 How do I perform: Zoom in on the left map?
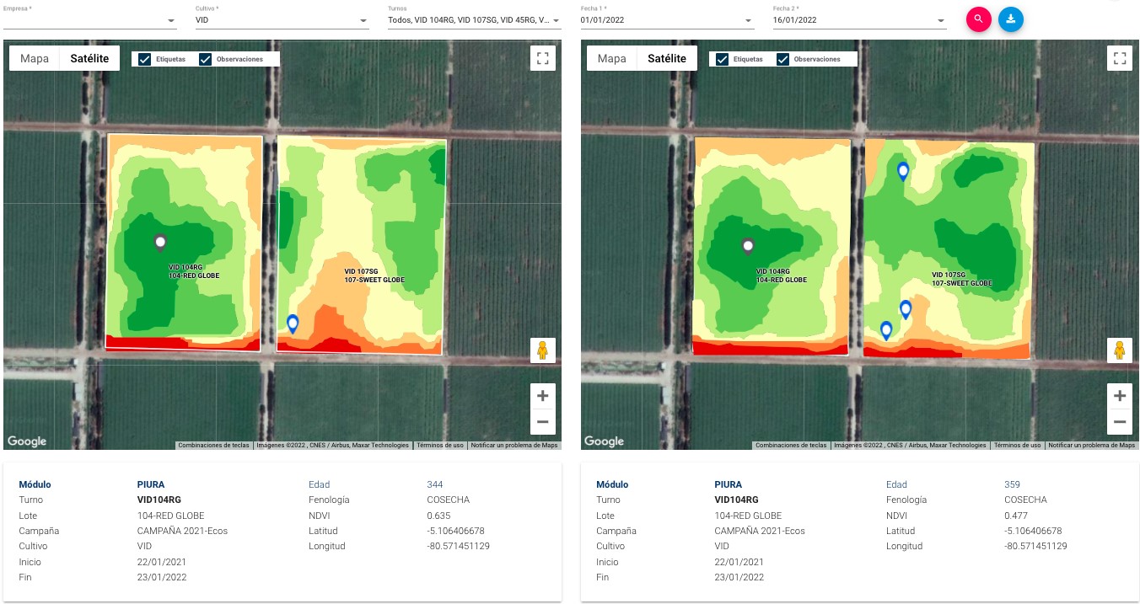(542, 396)
